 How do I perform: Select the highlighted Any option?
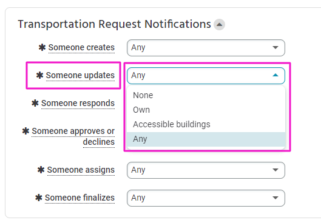pyautogui.click(x=206, y=139)
